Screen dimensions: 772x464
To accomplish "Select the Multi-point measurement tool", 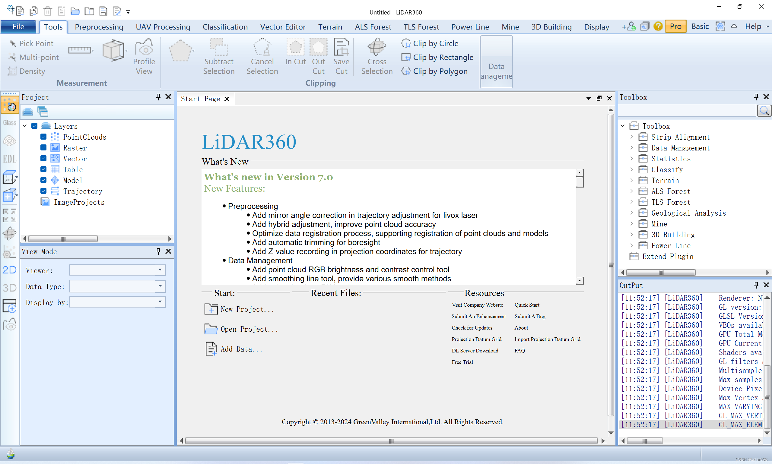I will click(x=33, y=57).
